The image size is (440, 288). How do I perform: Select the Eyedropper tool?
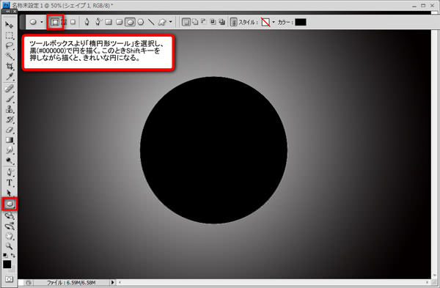click(x=10, y=76)
